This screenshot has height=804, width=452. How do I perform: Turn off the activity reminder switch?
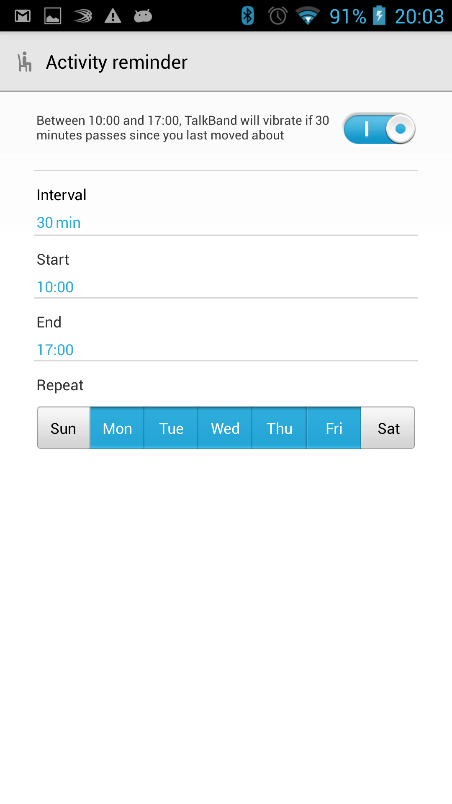tap(379, 129)
